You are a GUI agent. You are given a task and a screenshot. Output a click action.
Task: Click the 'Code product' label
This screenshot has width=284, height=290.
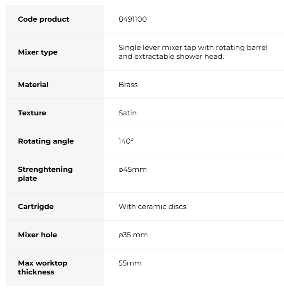(43, 19)
